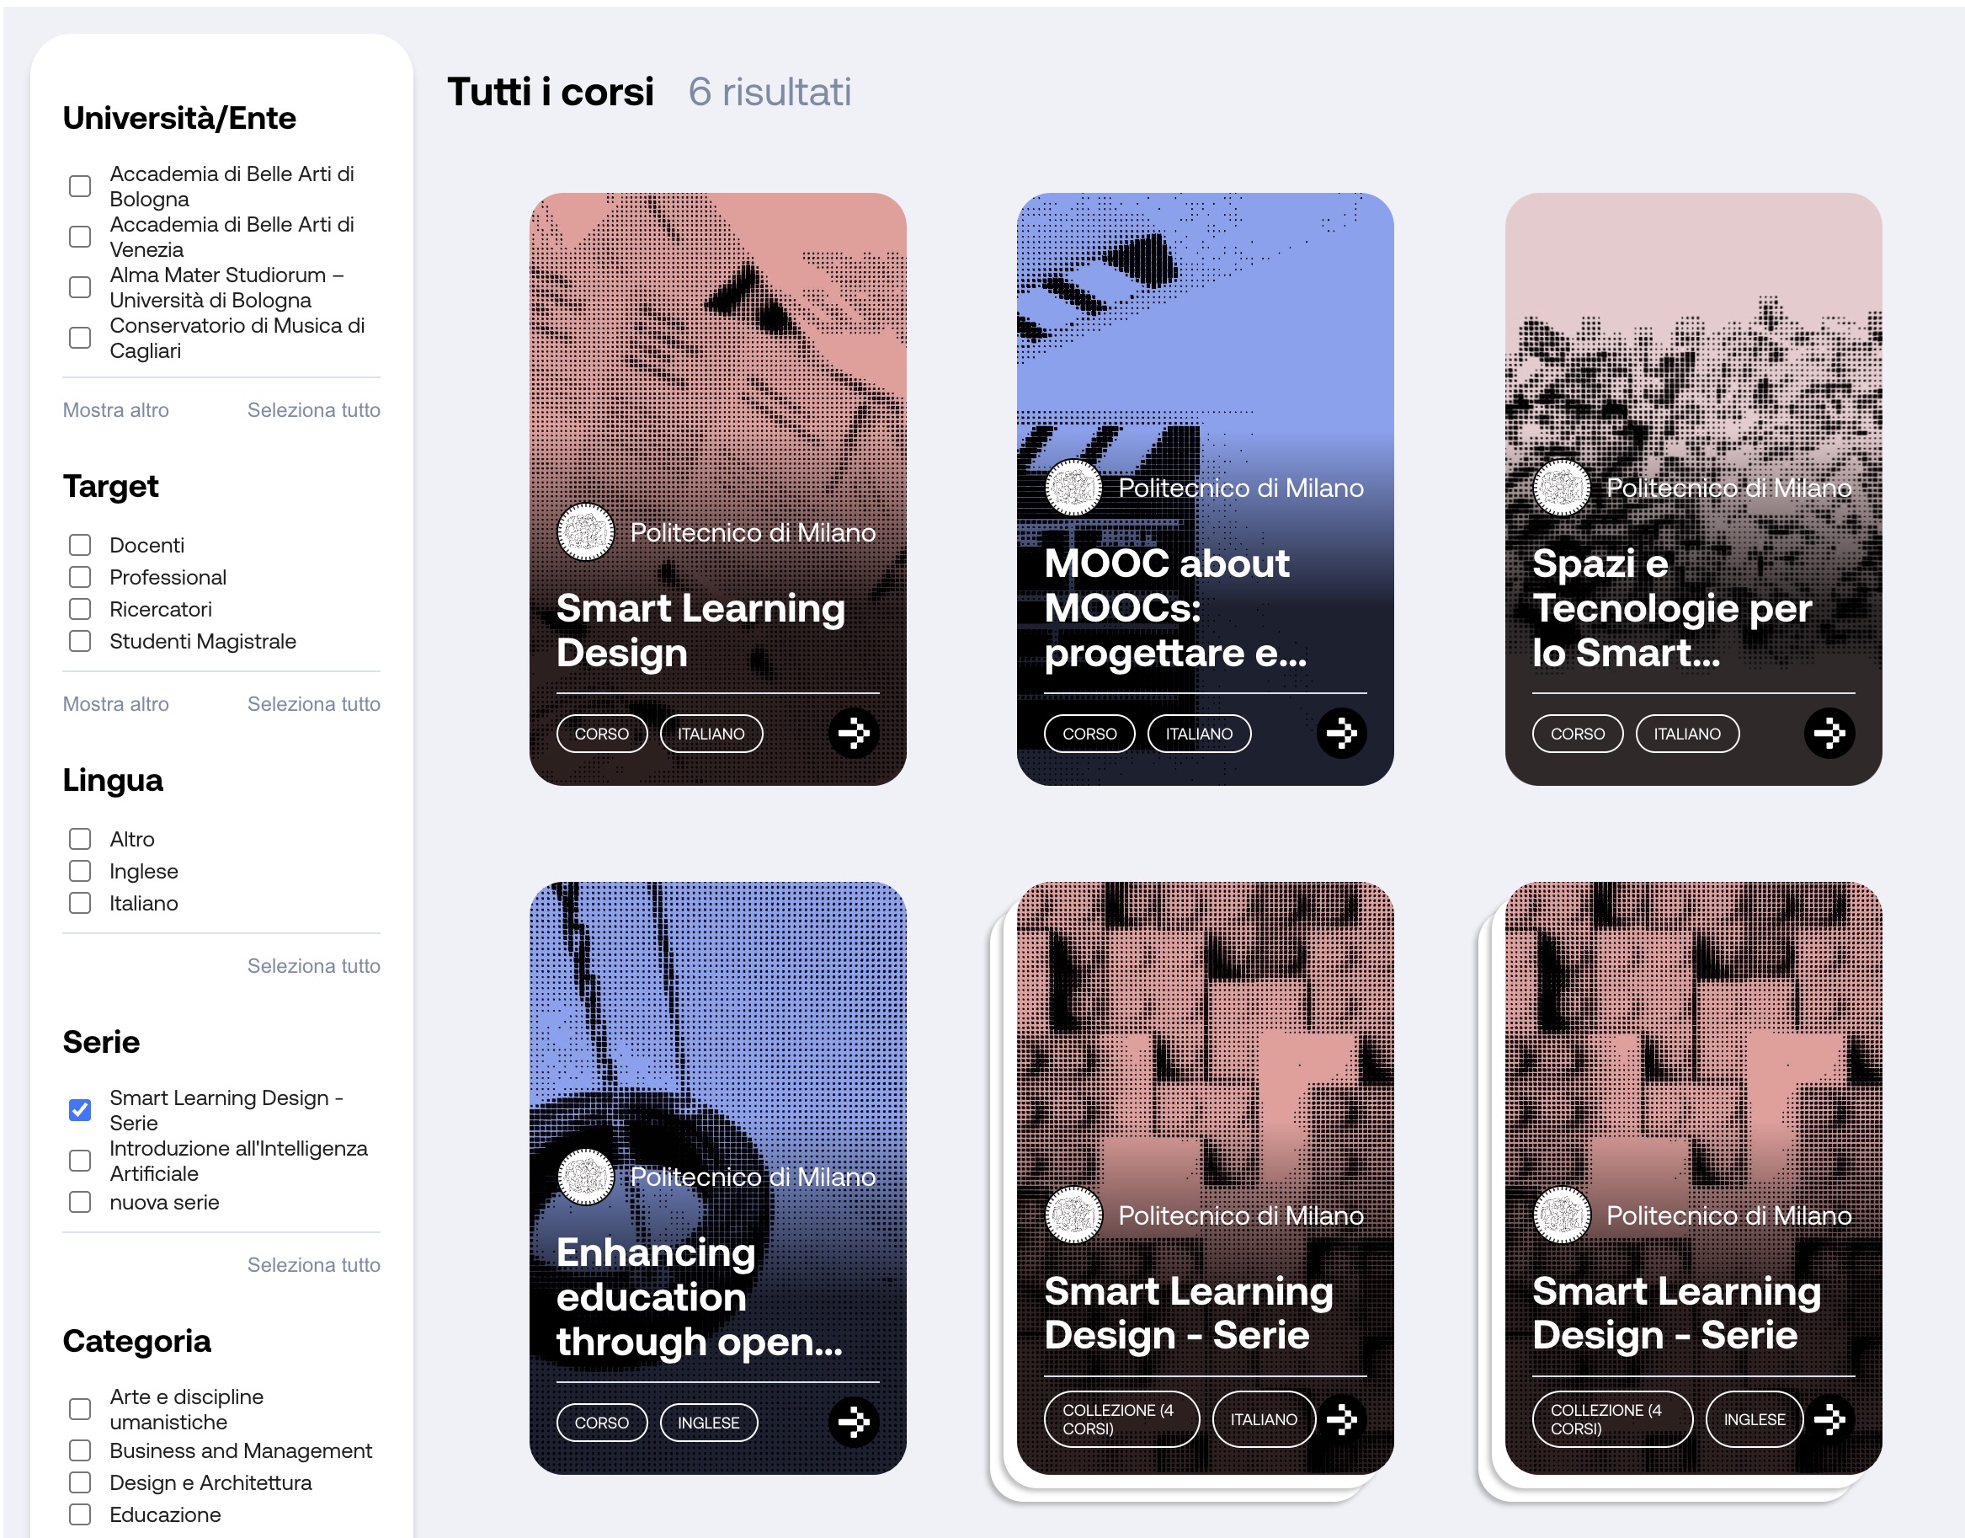1965x1538 pixels.
Task: Expand Università/Ente list with Mostra altro
Action: point(115,411)
